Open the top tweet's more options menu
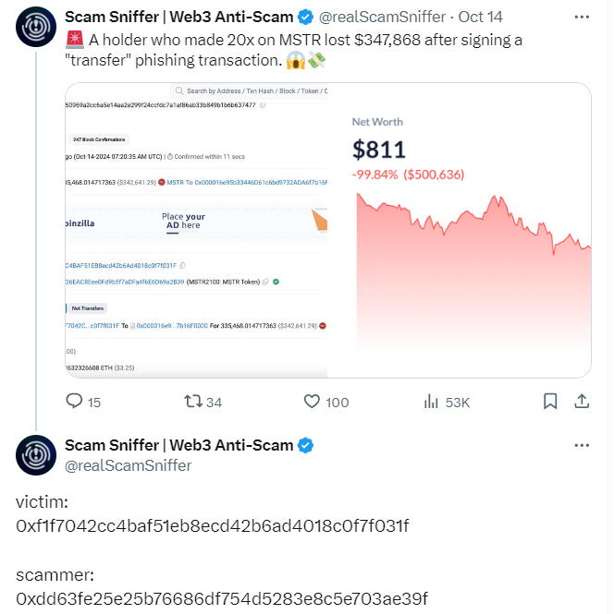This screenshot has width=614, height=614. (580, 18)
